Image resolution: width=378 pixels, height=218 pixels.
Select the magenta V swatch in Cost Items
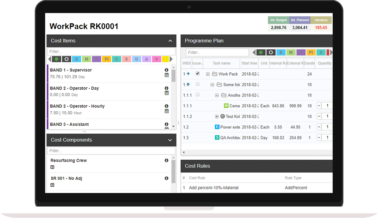click(x=157, y=59)
